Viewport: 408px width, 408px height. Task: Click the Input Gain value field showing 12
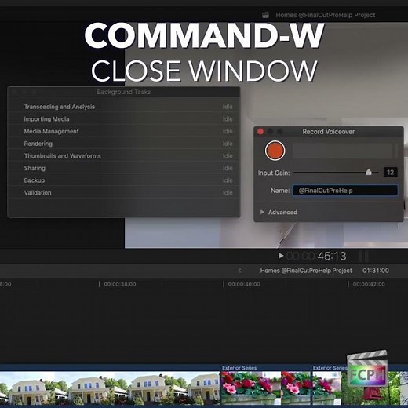[x=390, y=173]
